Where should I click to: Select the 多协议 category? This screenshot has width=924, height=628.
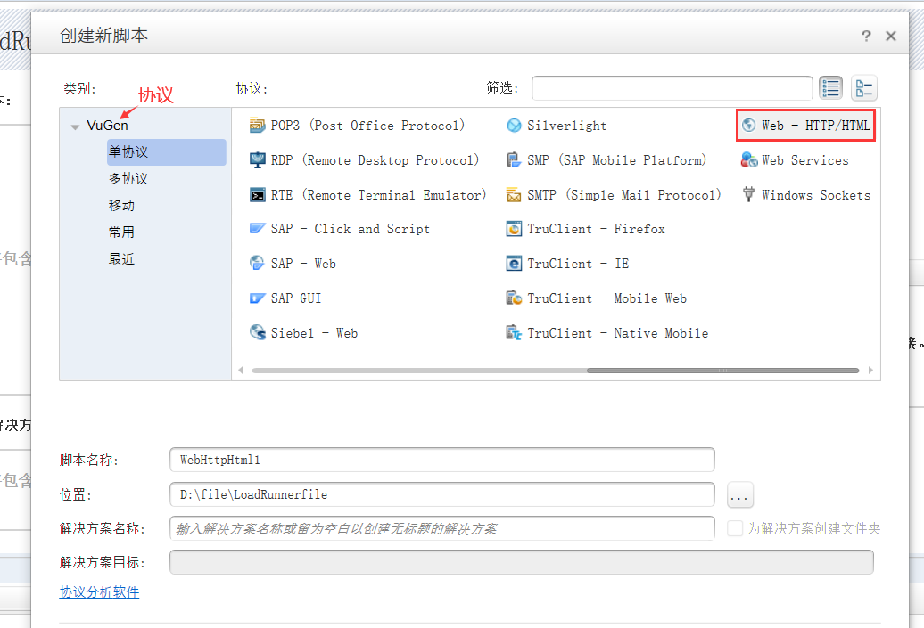128,179
